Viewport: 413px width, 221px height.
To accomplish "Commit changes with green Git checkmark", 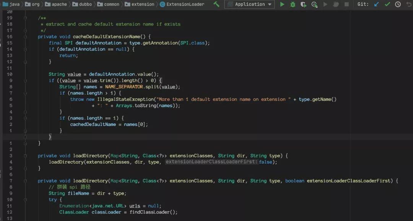I will coord(387,4).
